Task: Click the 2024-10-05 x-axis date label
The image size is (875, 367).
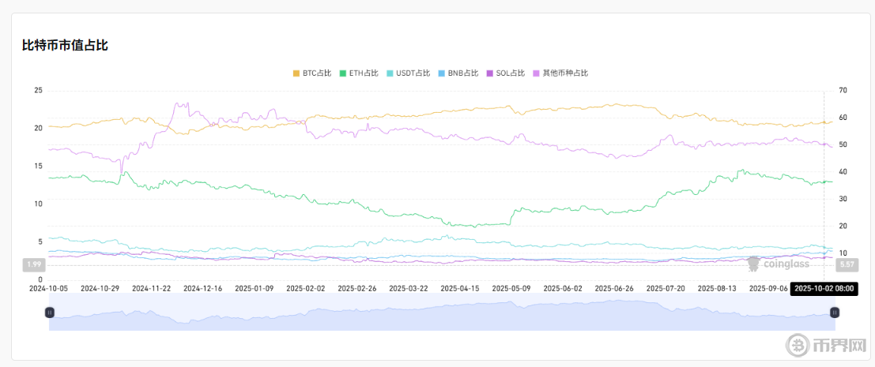Action: coord(48,289)
